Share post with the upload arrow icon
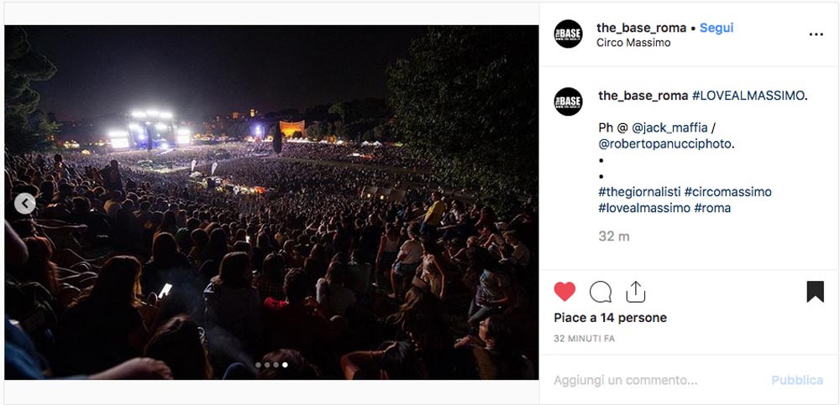840x405 pixels. click(x=635, y=292)
